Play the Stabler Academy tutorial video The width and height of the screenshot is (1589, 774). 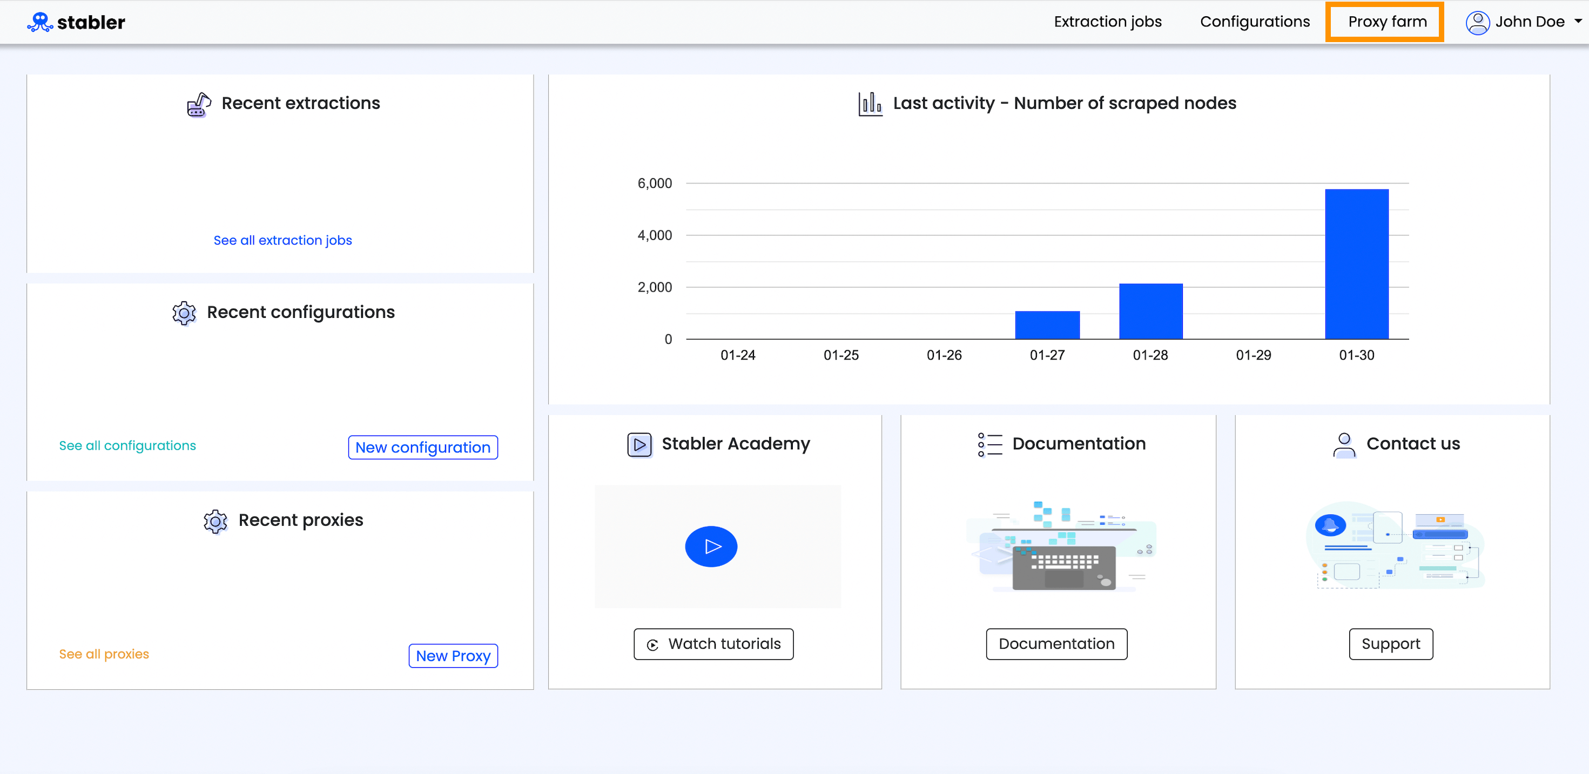[711, 546]
